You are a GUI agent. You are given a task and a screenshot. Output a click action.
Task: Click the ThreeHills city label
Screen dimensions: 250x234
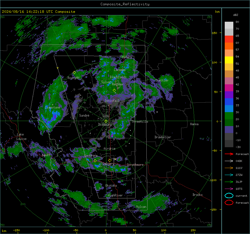pyautogui.click(x=140, y=122)
